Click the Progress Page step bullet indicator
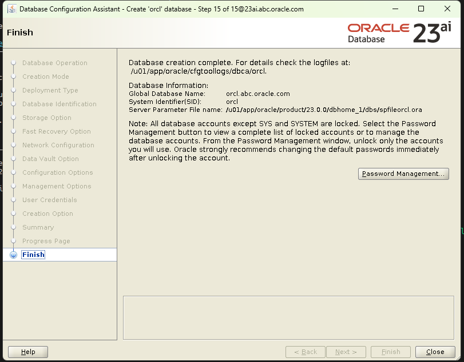The width and height of the screenshot is (464, 362). tap(13, 241)
